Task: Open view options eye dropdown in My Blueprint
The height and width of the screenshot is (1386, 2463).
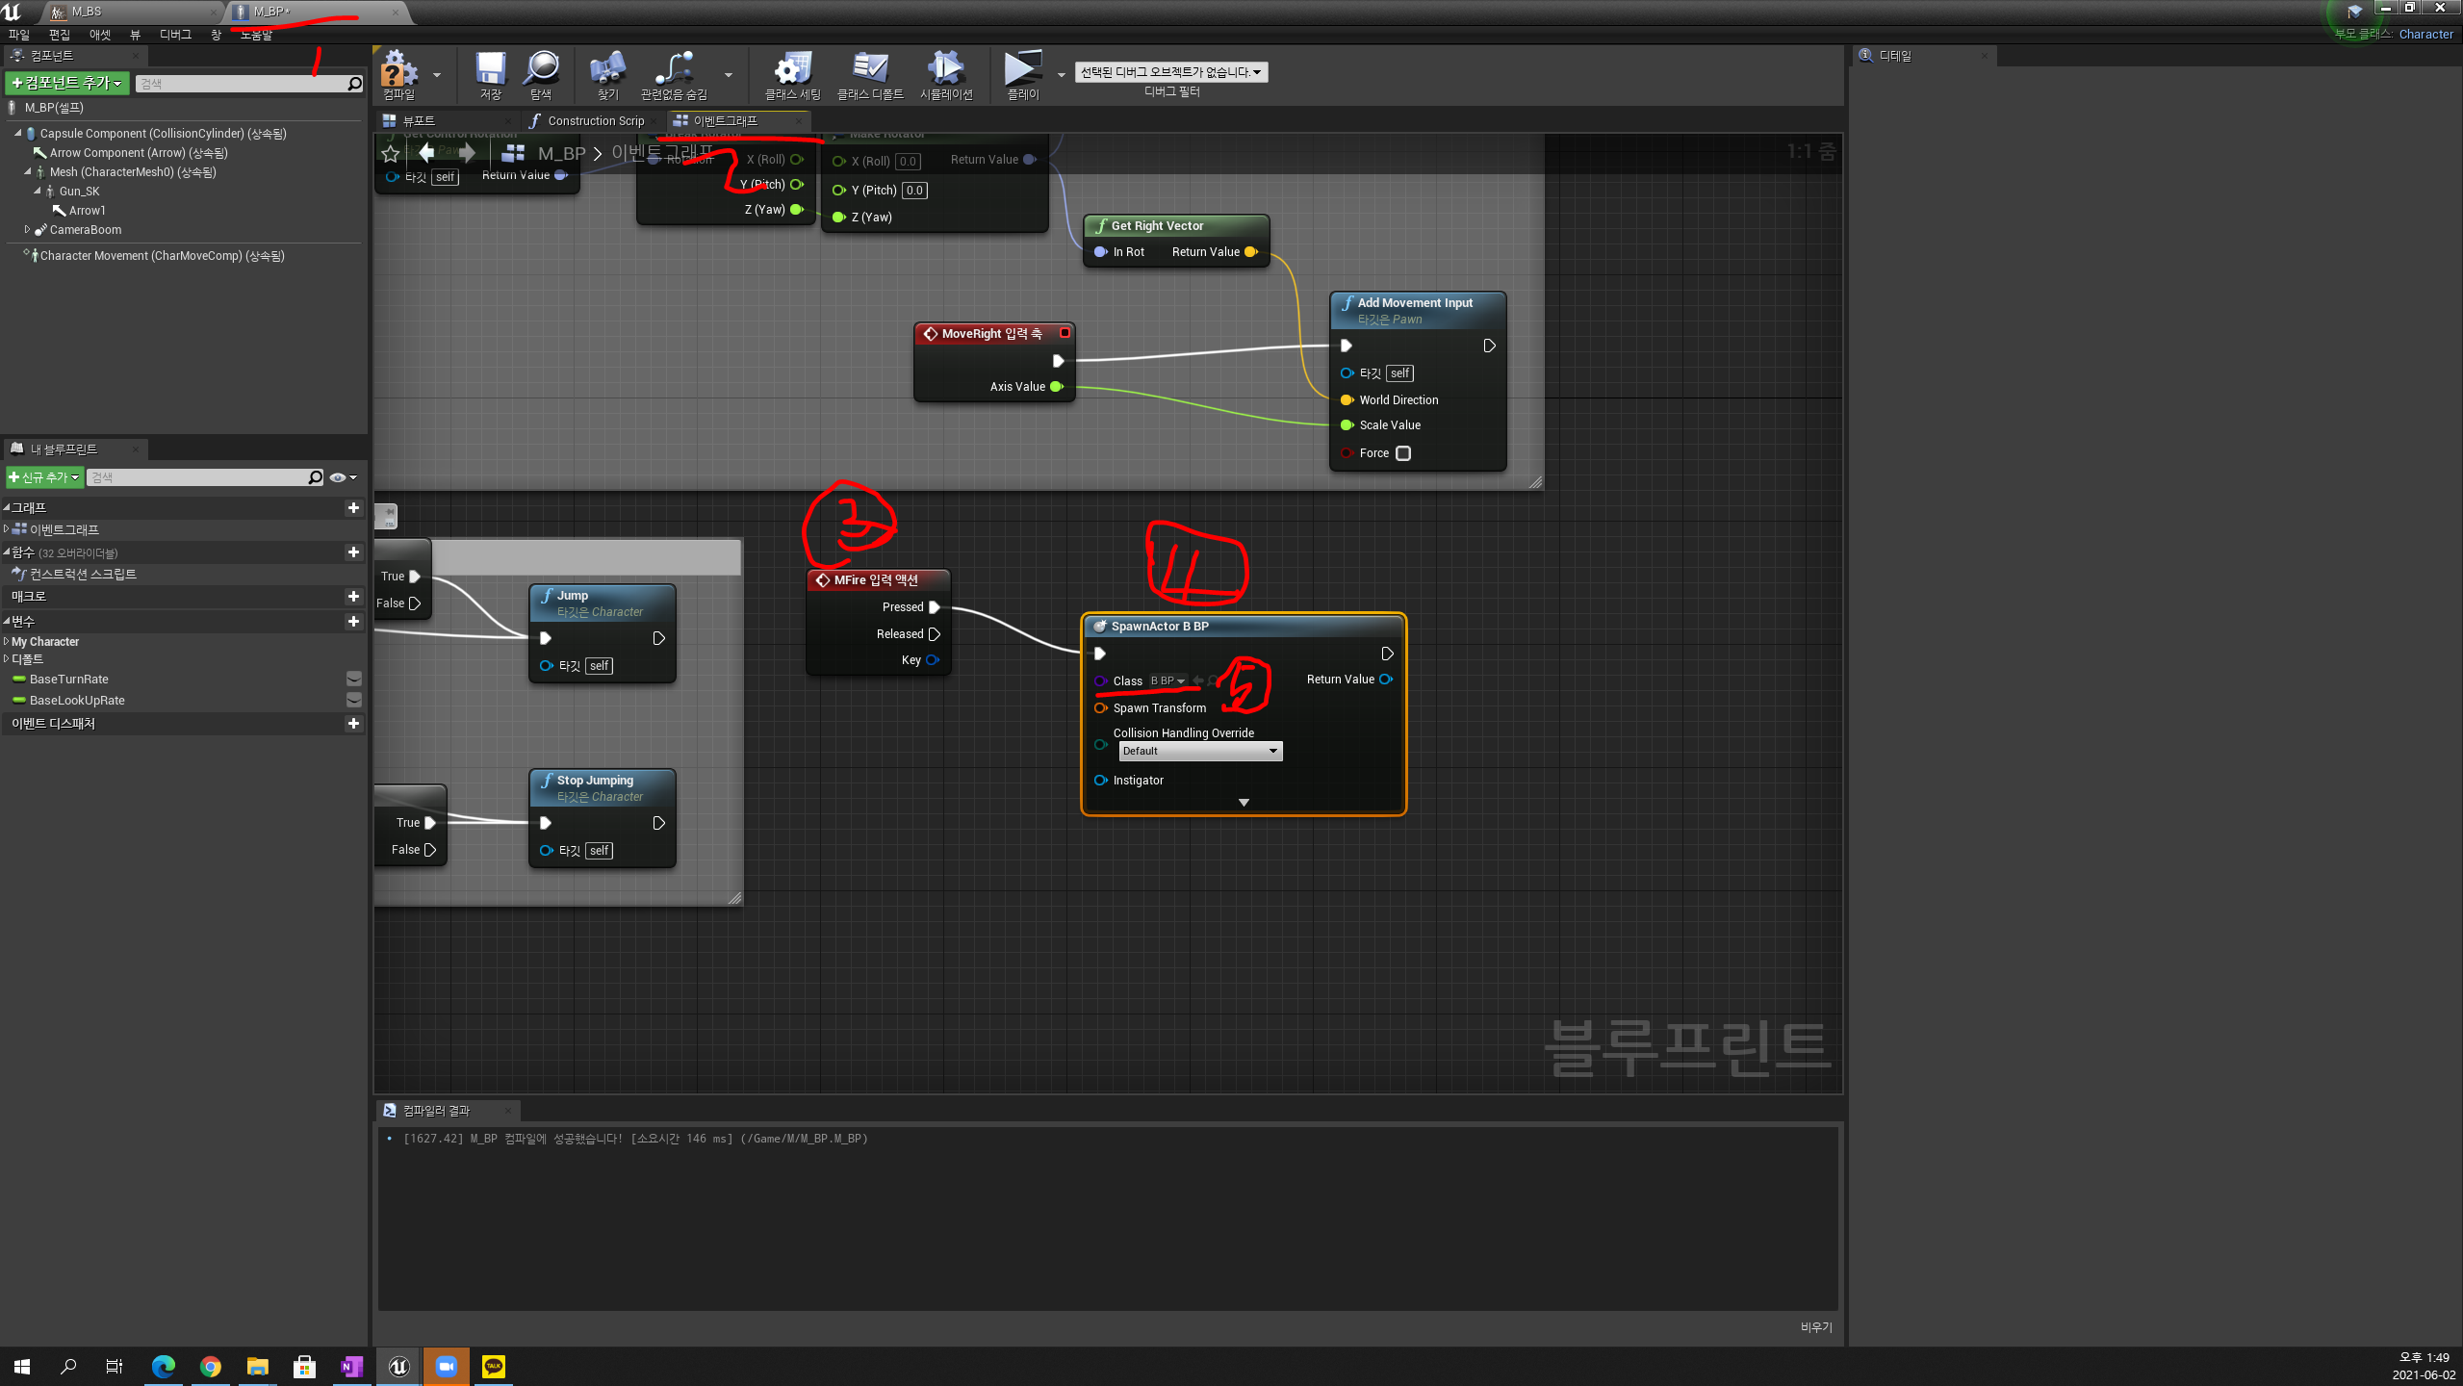Action: [343, 477]
